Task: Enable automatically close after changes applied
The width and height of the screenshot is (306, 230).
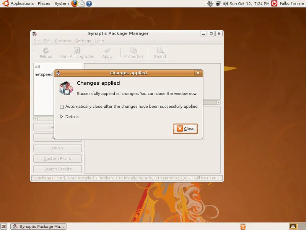Action: (x=62, y=107)
